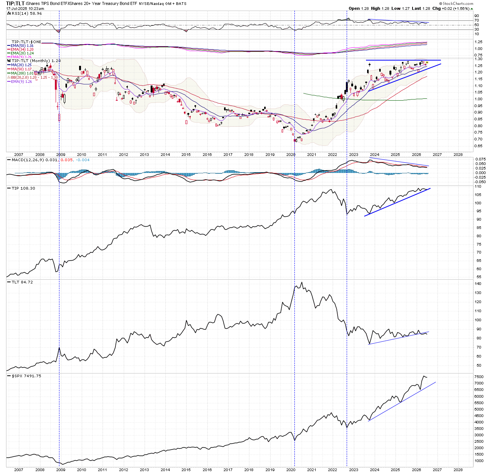The height and width of the screenshot is (473, 492).
Task: Click 2028 on the time axis below the $SPX panel
Action: [458, 470]
